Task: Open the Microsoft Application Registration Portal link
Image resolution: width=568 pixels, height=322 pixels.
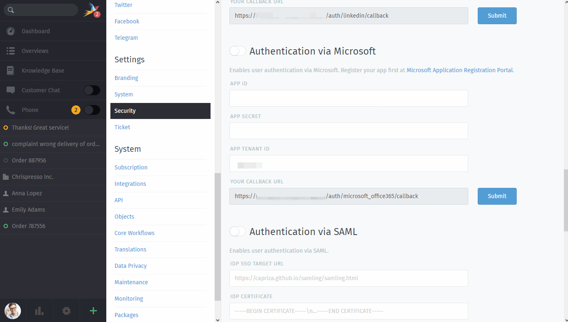Action: coord(459,70)
